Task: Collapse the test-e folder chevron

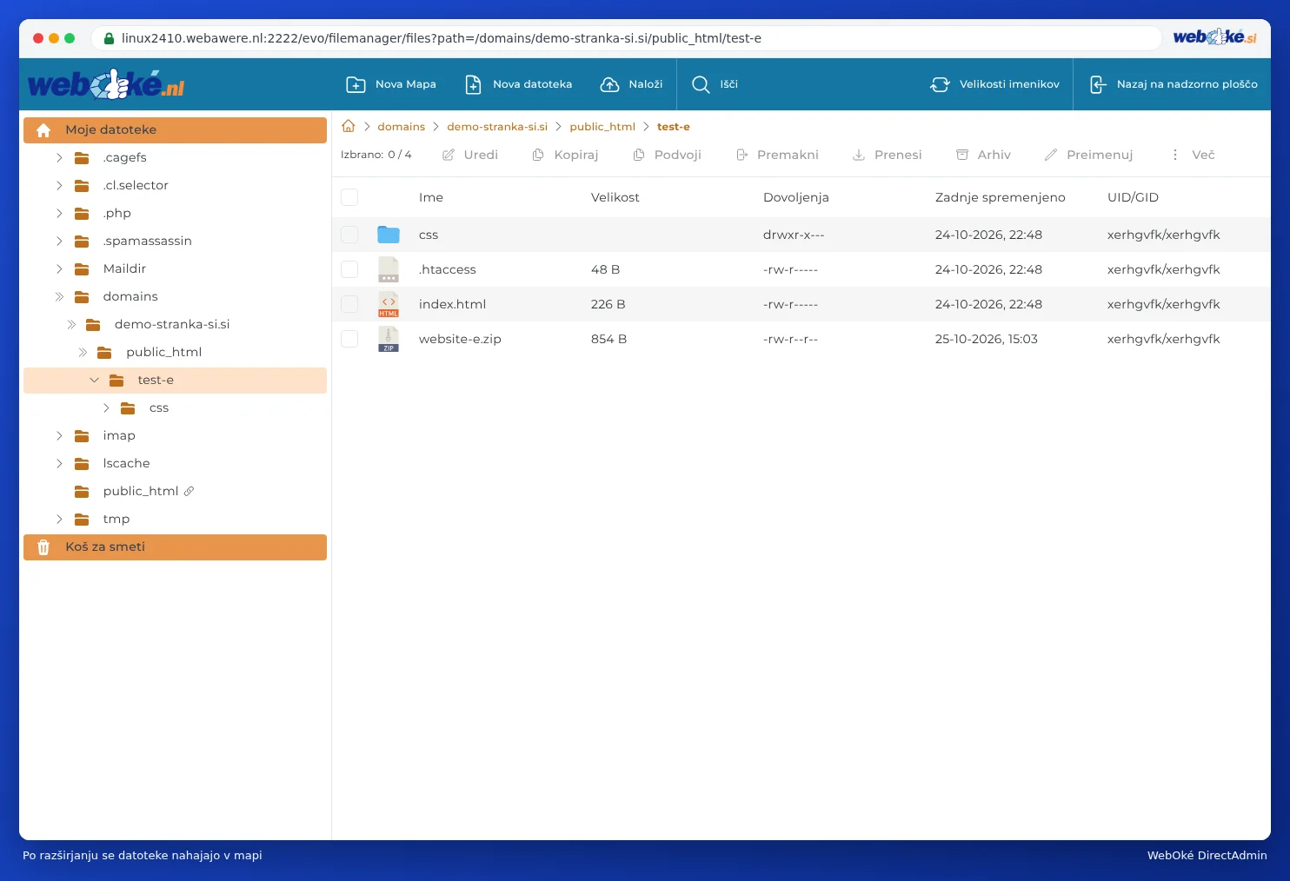Action: (94, 380)
